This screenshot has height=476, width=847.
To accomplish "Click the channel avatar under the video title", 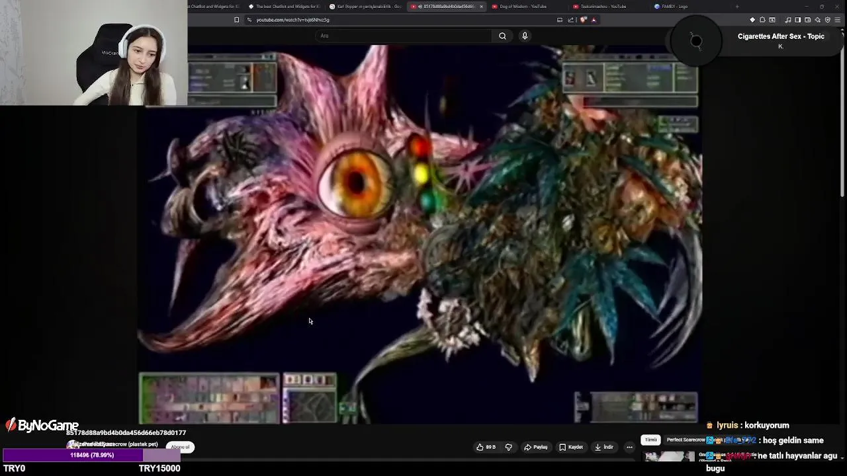I will point(71,444).
